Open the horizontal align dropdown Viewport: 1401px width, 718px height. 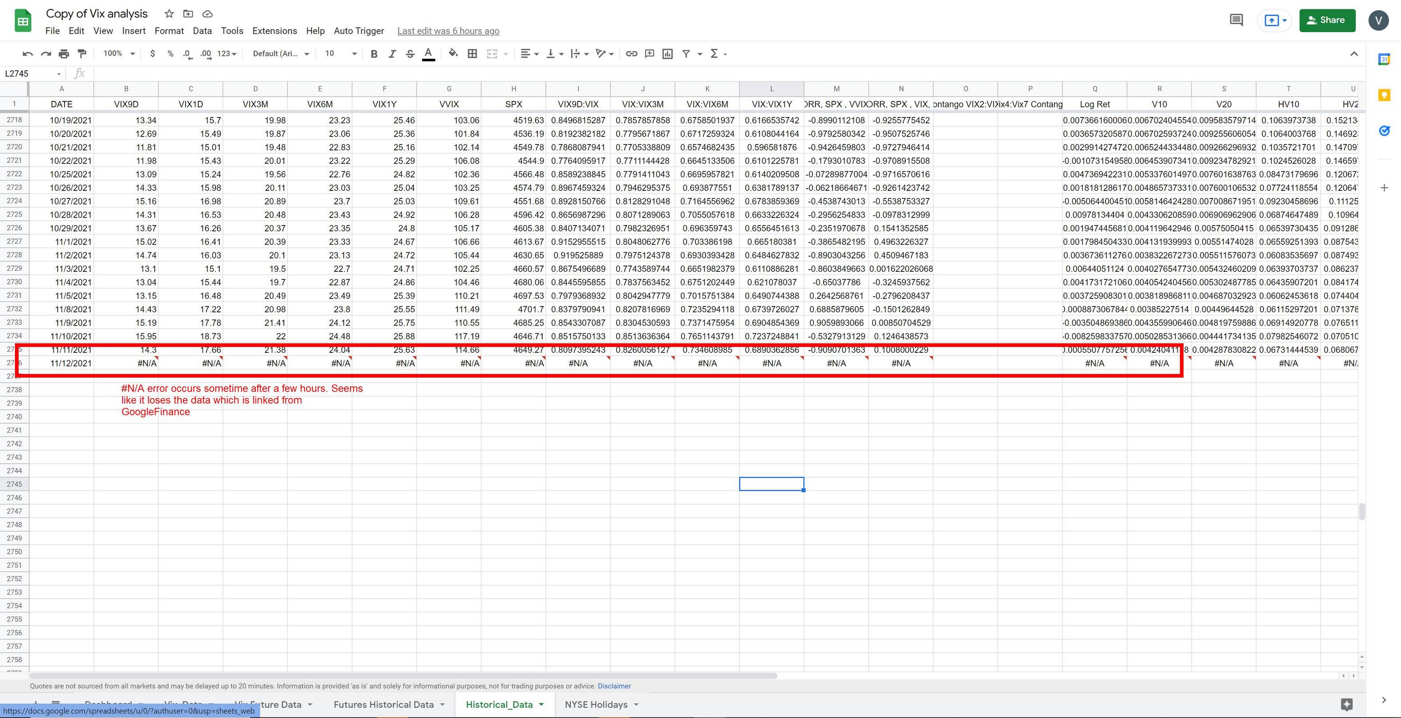coord(529,53)
